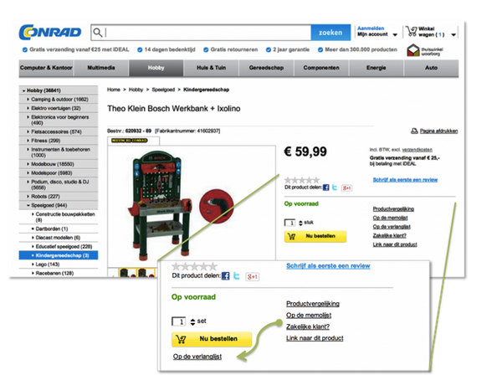The height and width of the screenshot is (375, 502).
Task: Open Diecast modellen (6) subcategory
Action: pos(58,238)
